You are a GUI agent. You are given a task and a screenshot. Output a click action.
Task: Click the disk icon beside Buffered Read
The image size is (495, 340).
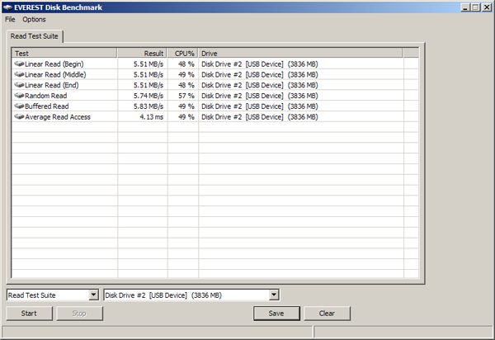(19, 106)
